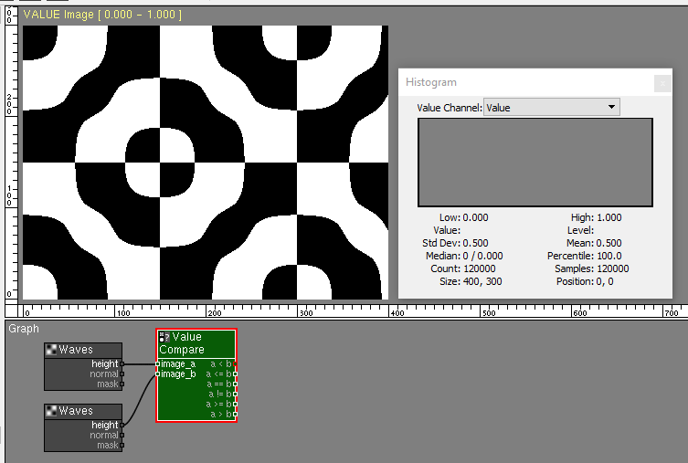Image resolution: width=688 pixels, height=463 pixels.
Task: Click the histogram graph display area
Action: pyautogui.click(x=535, y=163)
